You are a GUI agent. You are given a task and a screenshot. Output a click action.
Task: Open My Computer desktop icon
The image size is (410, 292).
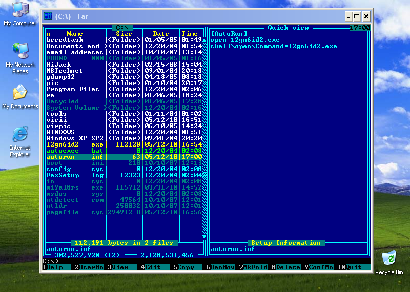click(20, 10)
